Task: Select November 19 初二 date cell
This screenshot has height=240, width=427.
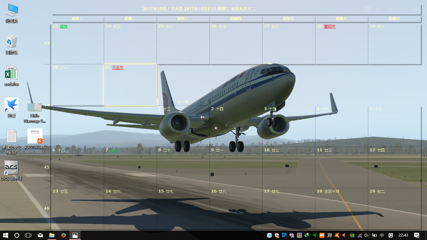Action: tap(395, 209)
